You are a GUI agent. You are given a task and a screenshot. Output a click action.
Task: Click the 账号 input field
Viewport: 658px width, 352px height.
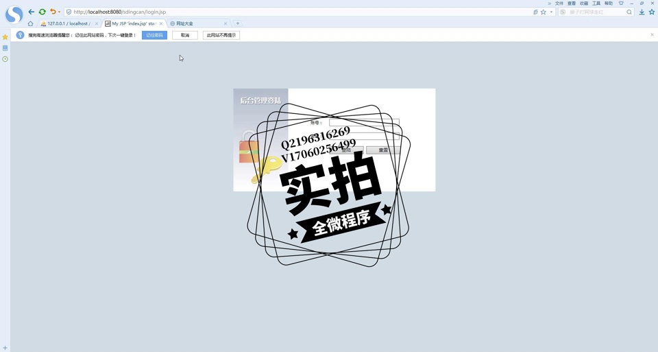click(x=364, y=123)
